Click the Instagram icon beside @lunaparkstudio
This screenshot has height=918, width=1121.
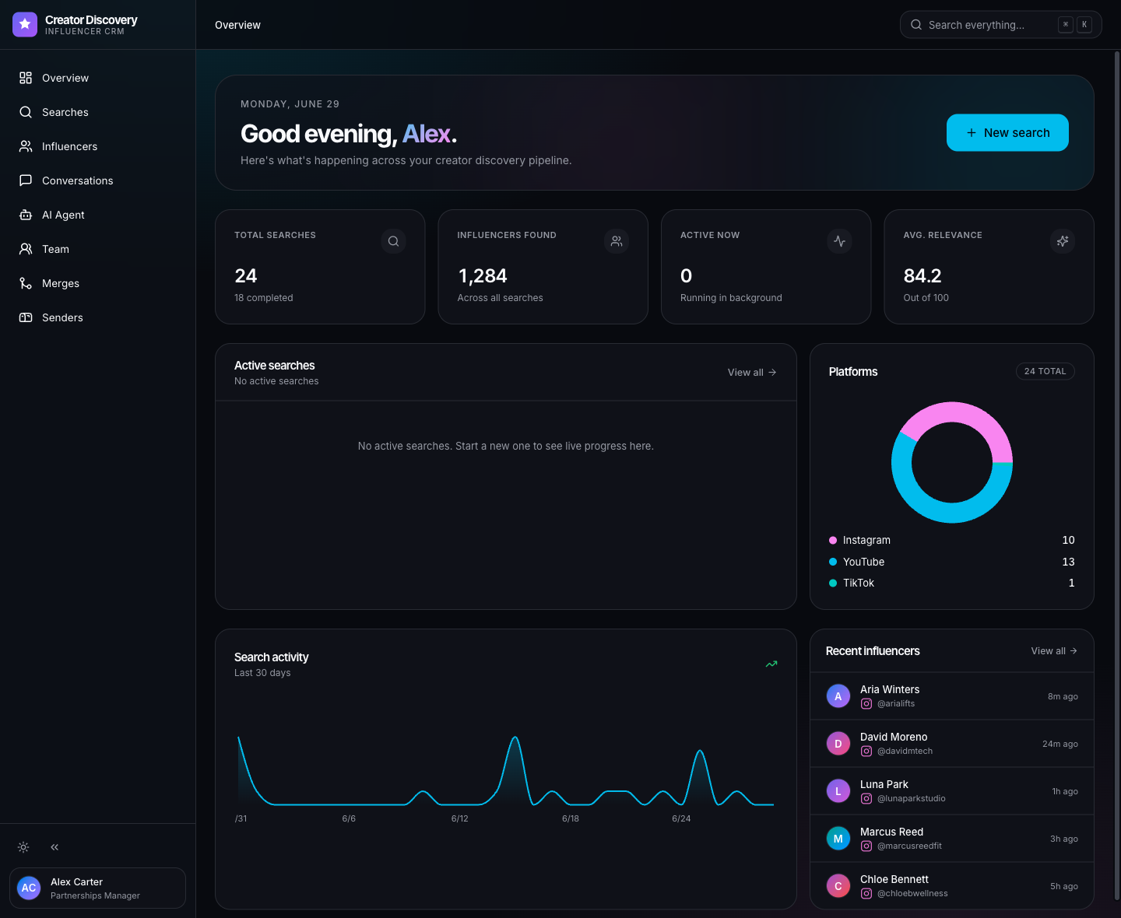[x=866, y=798]
